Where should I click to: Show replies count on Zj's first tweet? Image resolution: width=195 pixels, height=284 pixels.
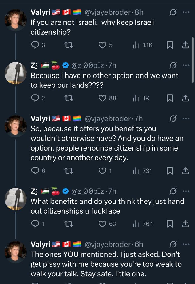pyautogui.click(x=38, y=98)
